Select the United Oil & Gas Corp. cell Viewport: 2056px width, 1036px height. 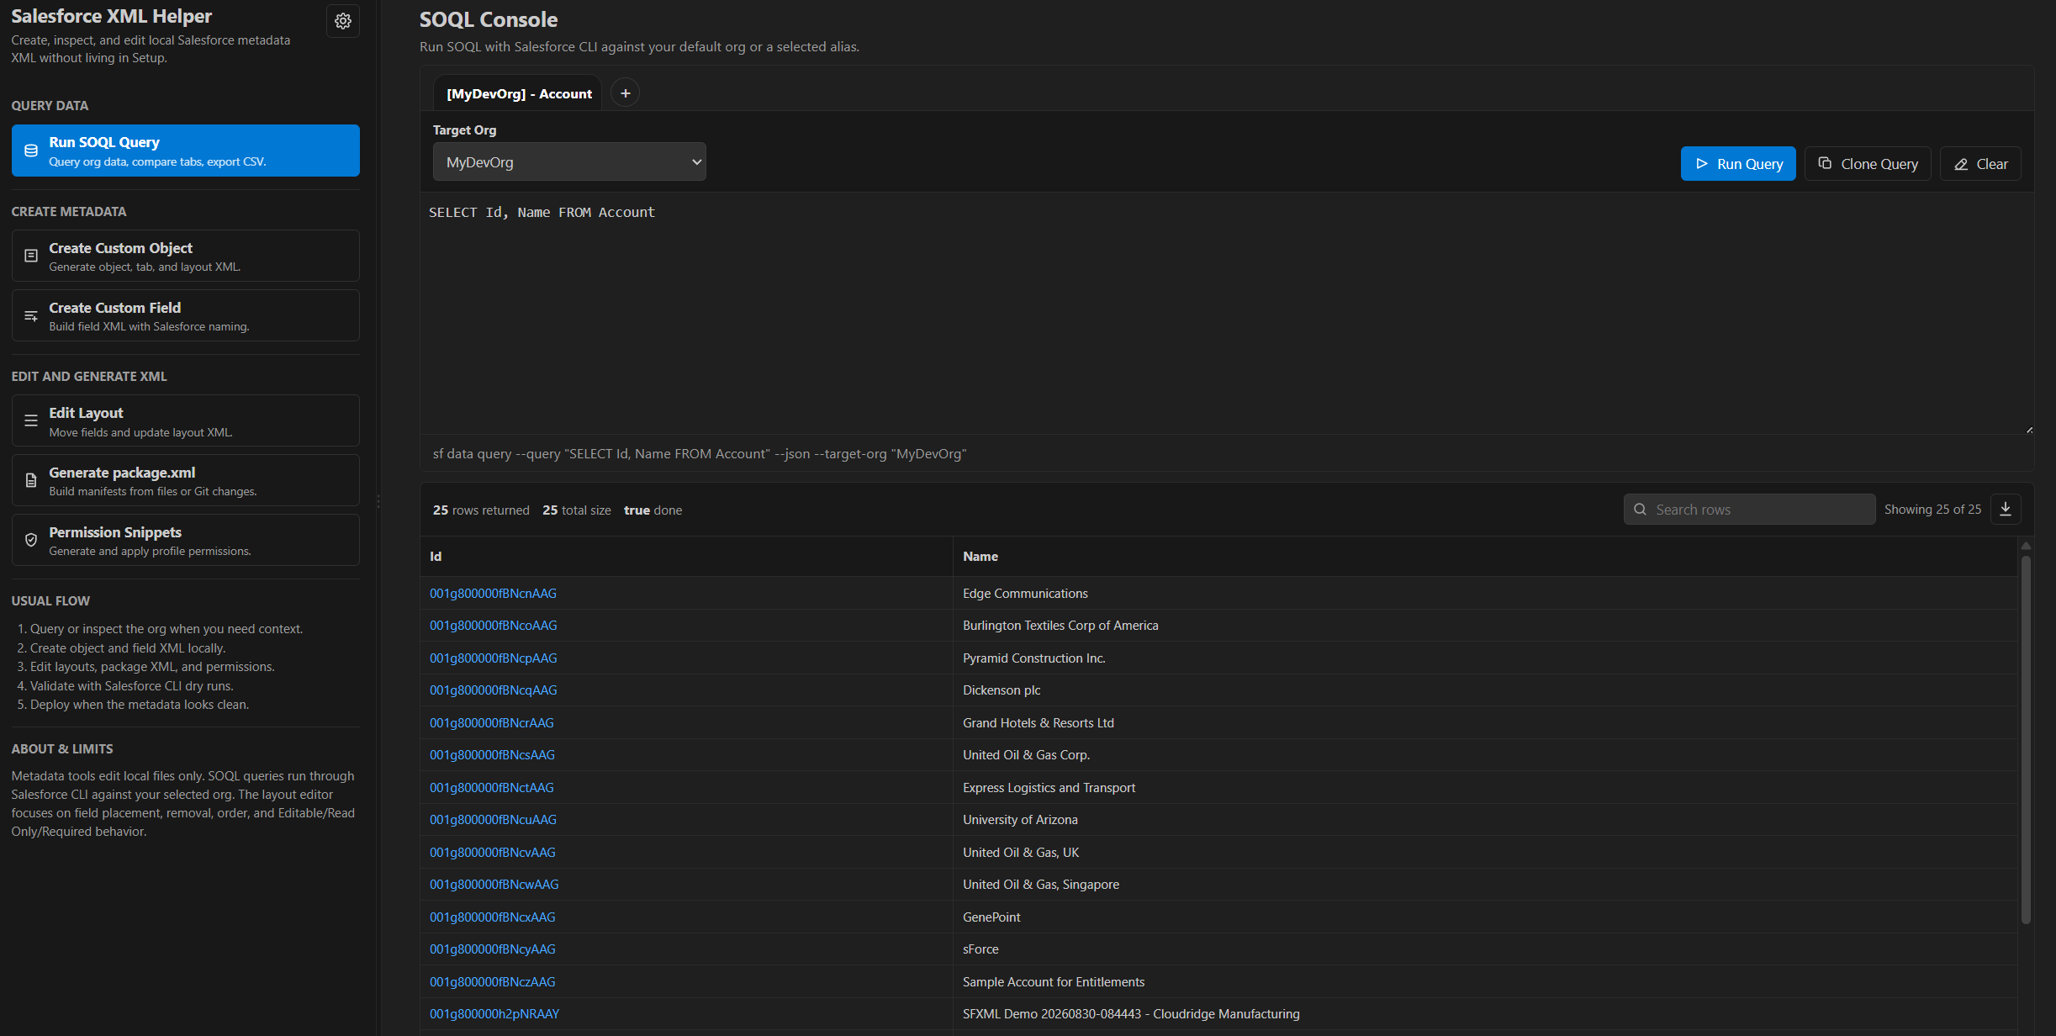(1485, 755)
